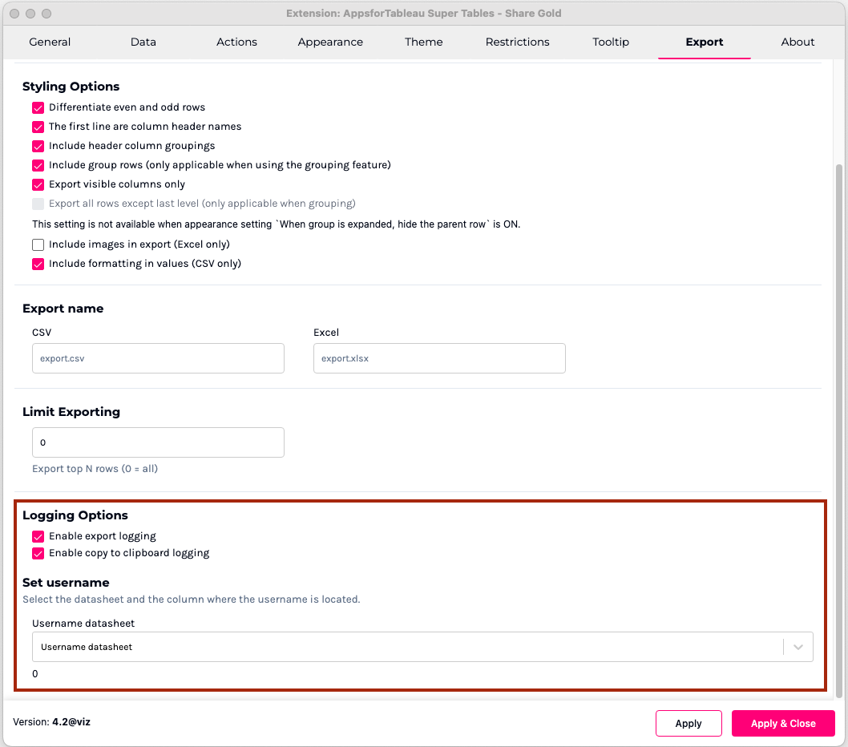Open the About tab

(798, 42)
